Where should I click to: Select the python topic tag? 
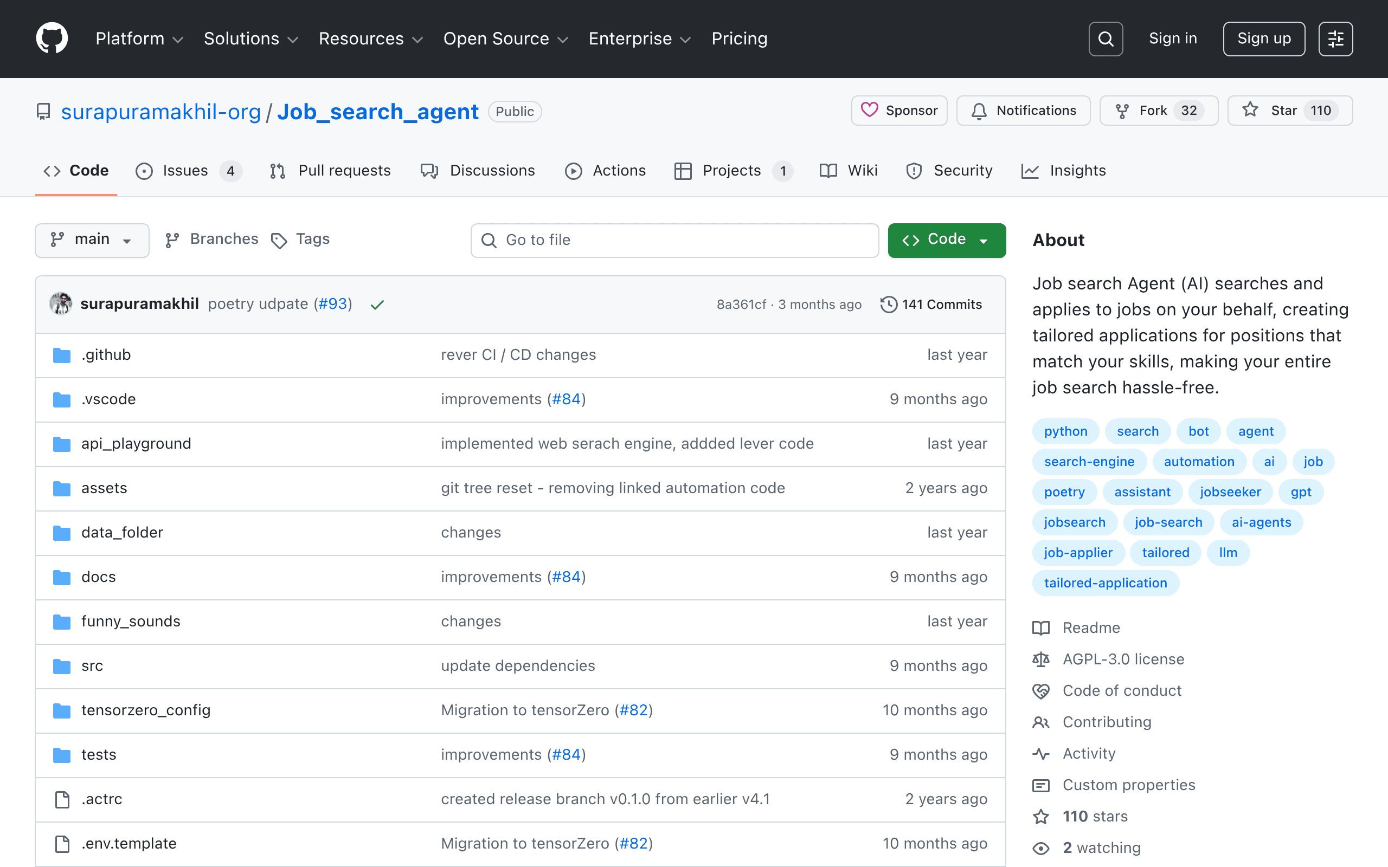tap(1065, 431)
